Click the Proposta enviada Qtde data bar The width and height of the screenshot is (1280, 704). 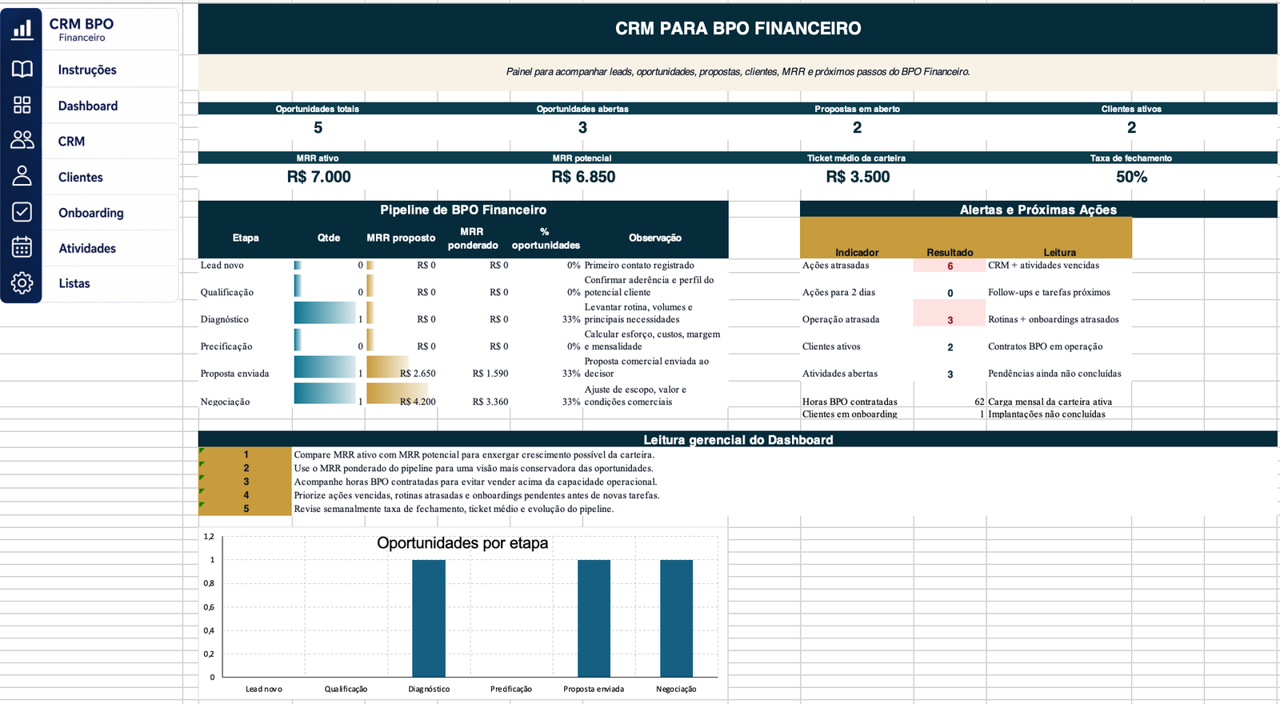325,367
